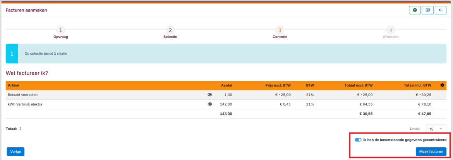Viewport: 453px width, 160px height.
Task: Select step 4 Afronden
Action: [391, 32]
